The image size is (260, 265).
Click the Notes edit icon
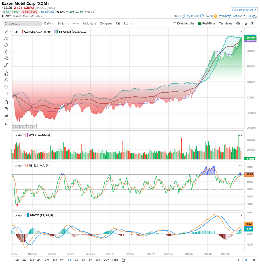(183, 16)
